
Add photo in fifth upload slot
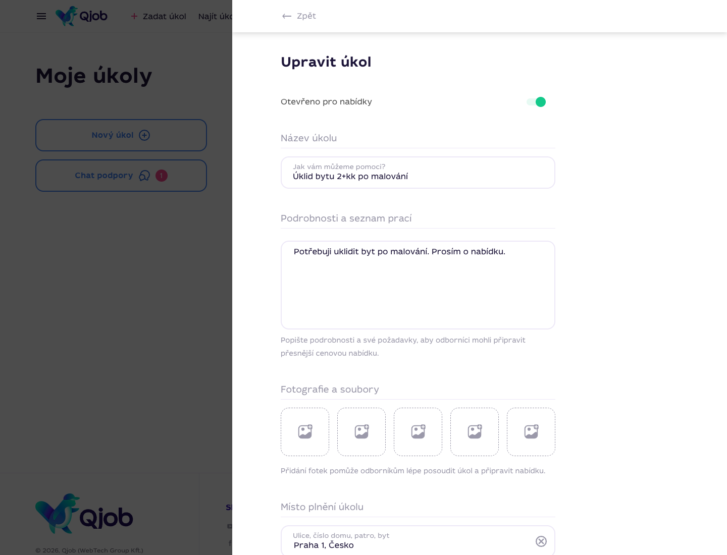click(531, 432)
